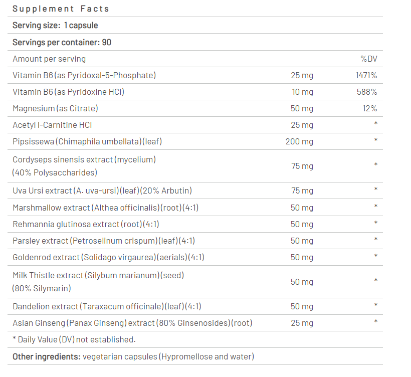Click the Parsley extract row
Viewport: 411px width, 377px height.
point(104,241)
